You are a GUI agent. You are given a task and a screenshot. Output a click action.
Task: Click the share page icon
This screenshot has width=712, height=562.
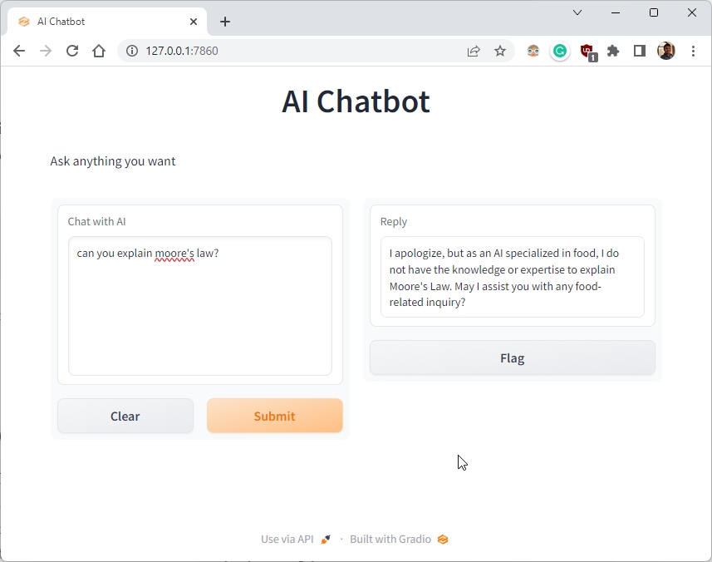coord(474,51)
